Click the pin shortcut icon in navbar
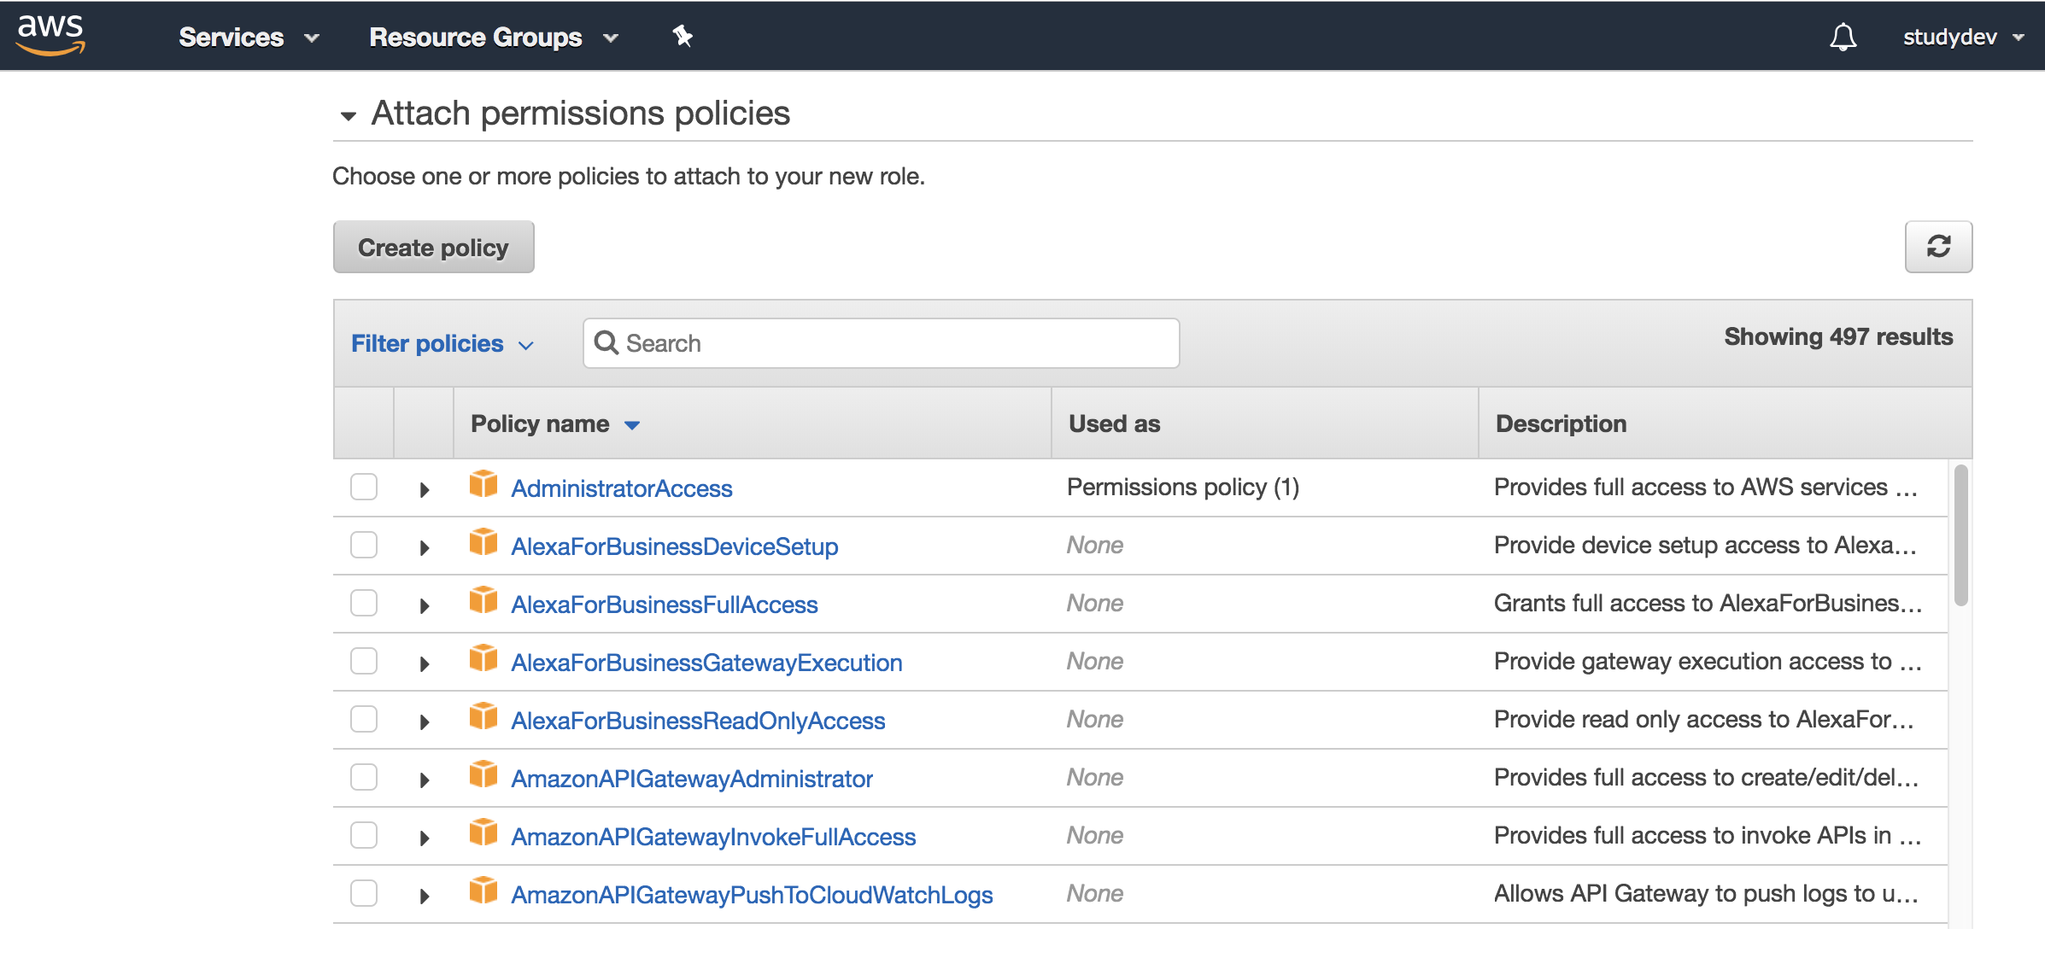 683,36
